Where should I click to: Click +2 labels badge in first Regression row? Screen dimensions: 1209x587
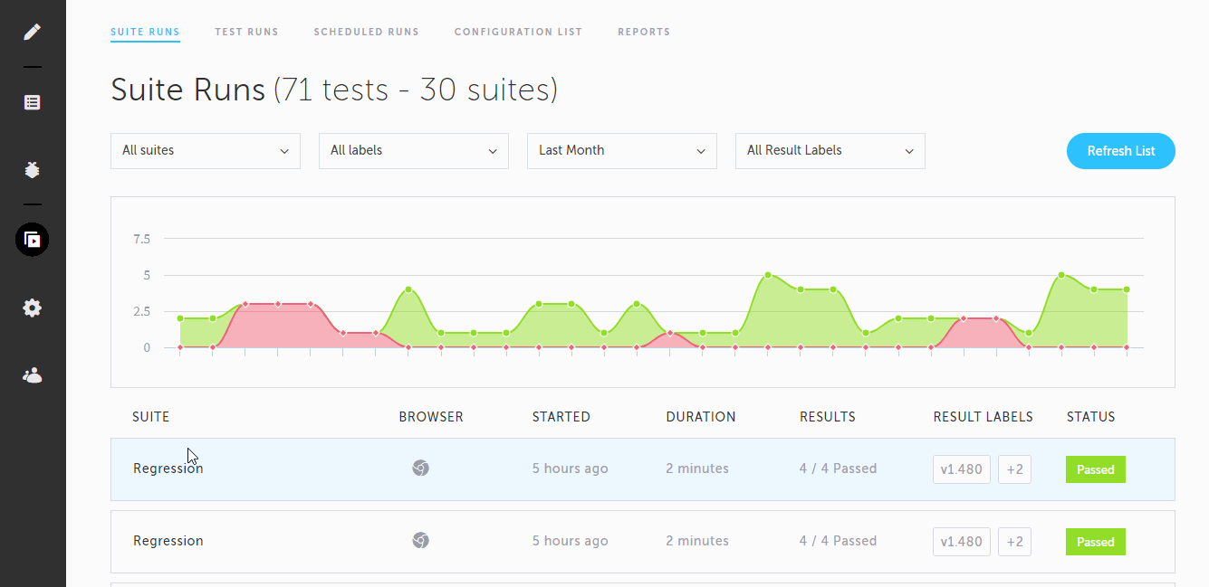point(1014,469)
